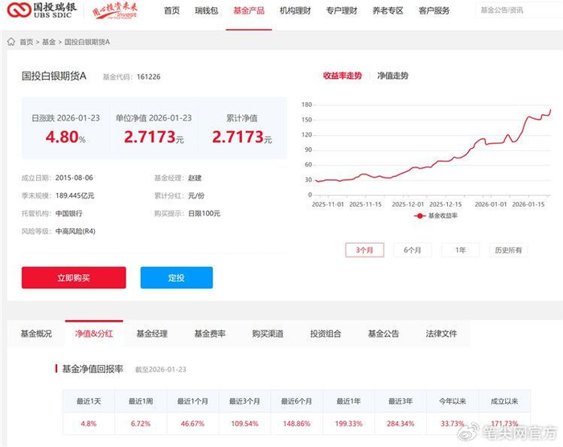Open the 投资组合 tab
This screenshot has width=563, height=447.
tap(326, 334)
